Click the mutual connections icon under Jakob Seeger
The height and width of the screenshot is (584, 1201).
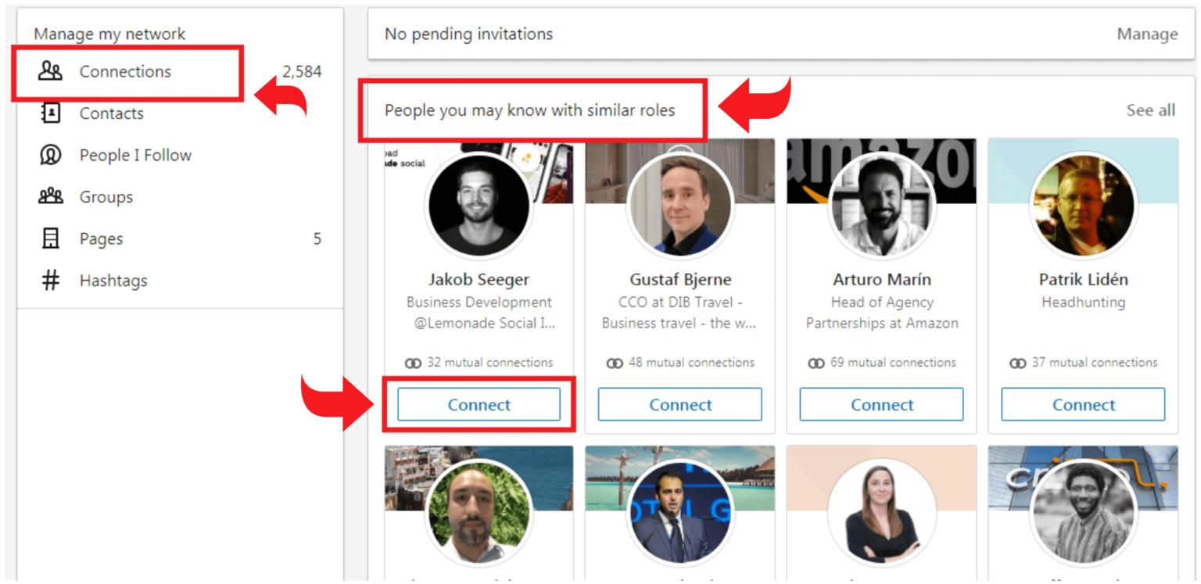414,362
